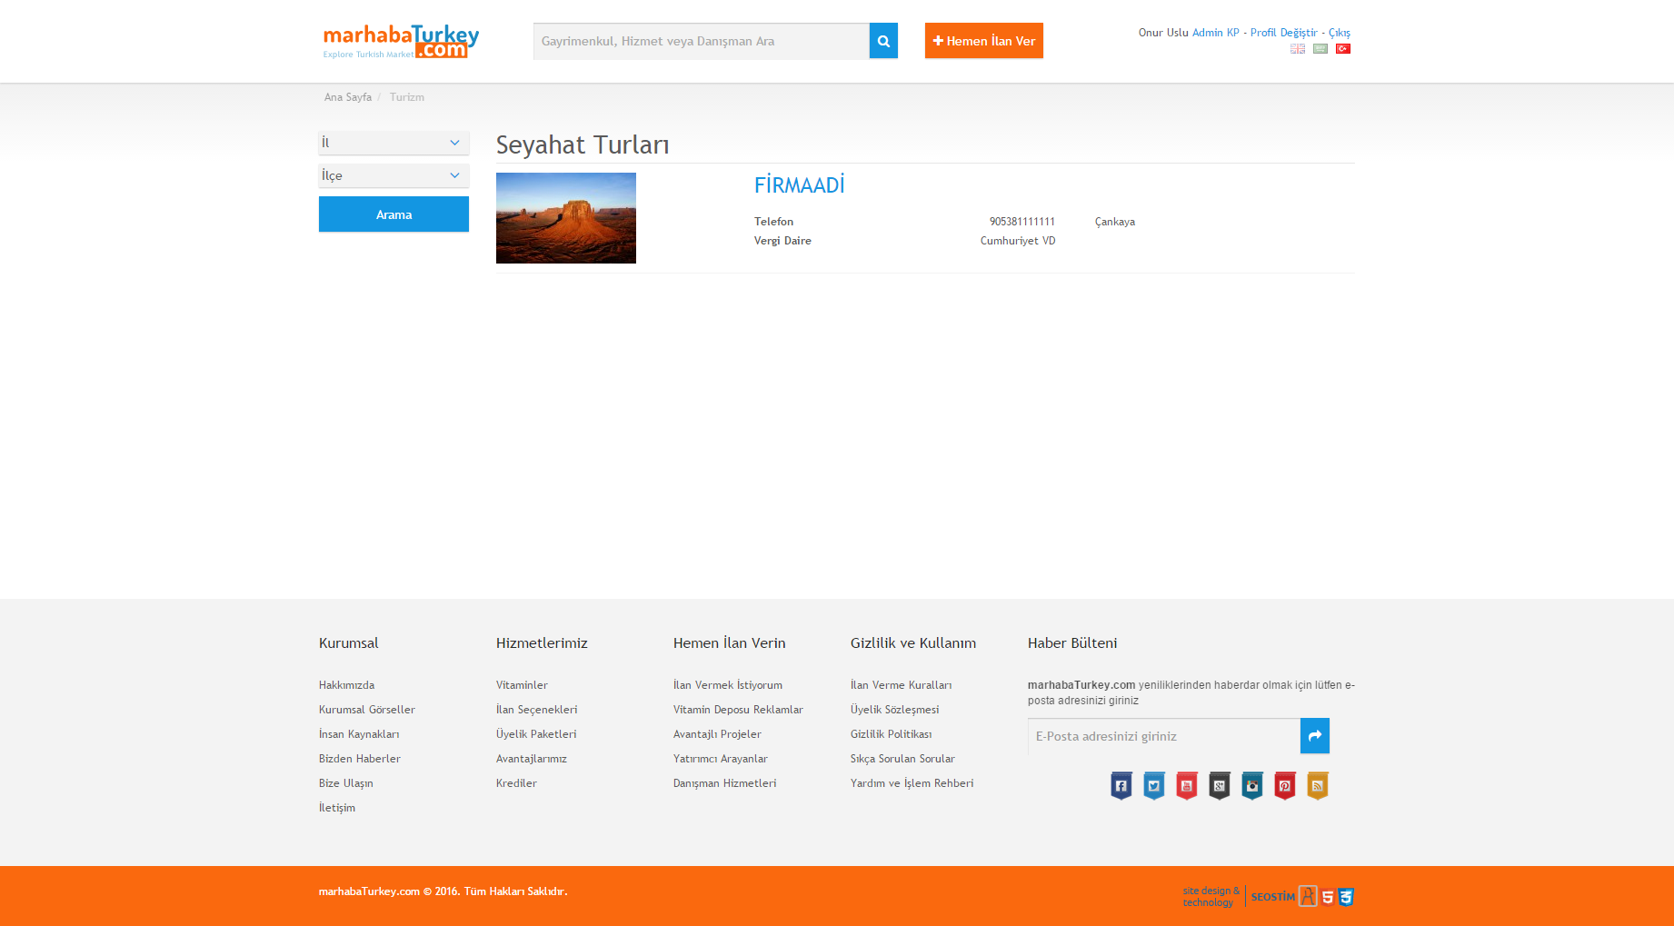1674x926 pixels.
Task: Open Turizm breadcrumb item
Action: [x=406, y=97]
